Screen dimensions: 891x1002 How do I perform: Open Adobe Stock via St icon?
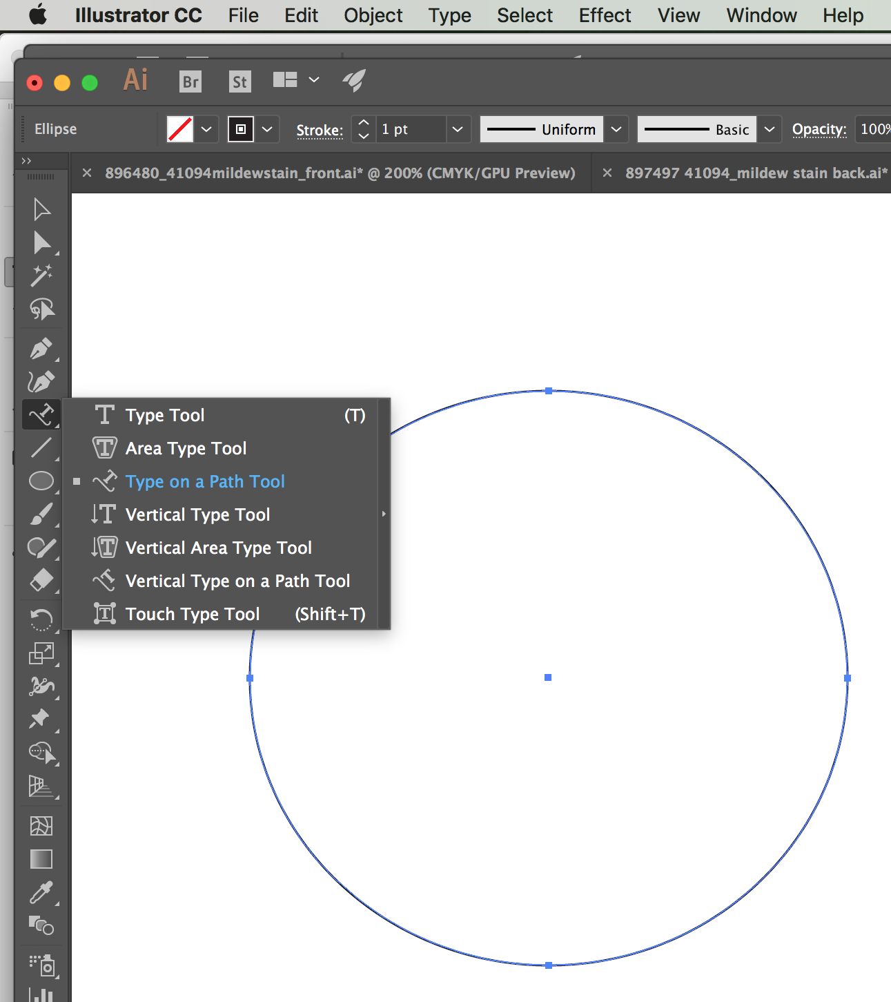pos(239,82)
